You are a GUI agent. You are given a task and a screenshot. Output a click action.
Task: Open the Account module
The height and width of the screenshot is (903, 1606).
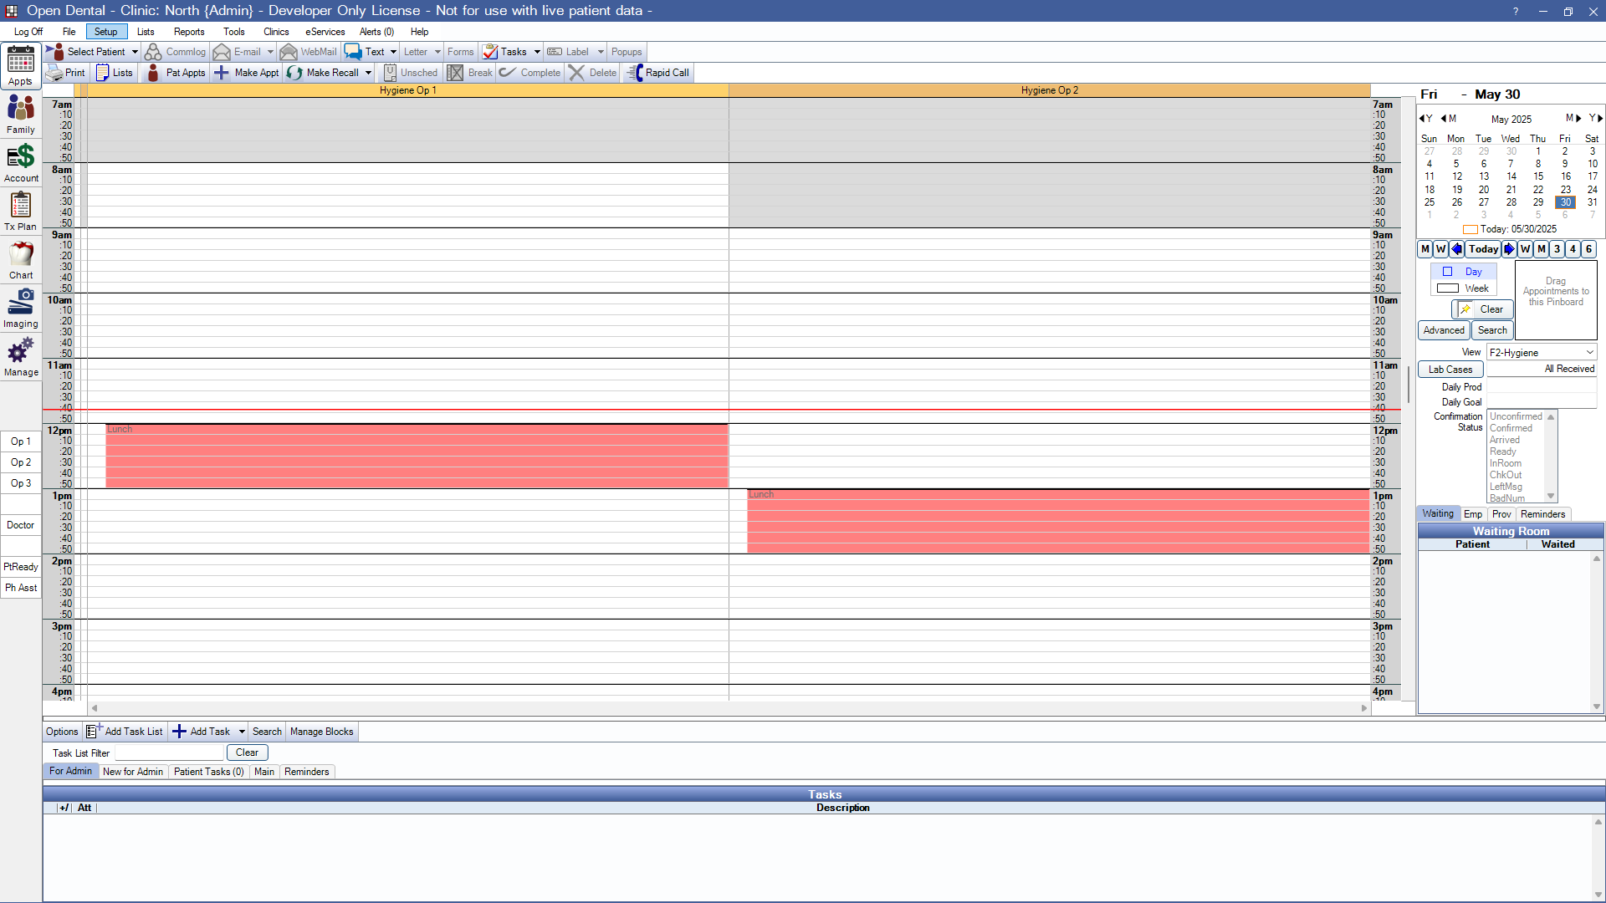21,162
